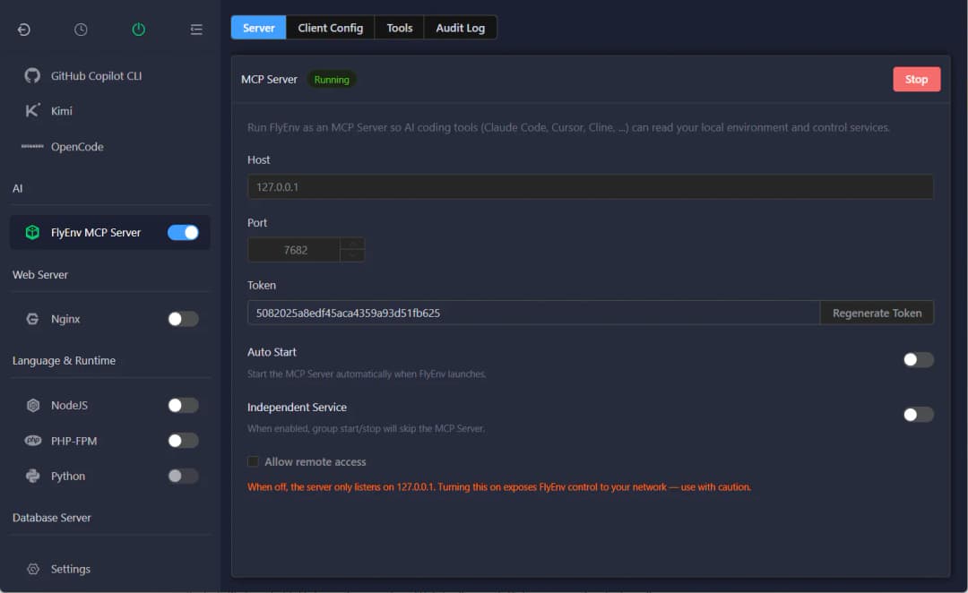
Task: Select the Python label in sidebar
Action: 68,477
